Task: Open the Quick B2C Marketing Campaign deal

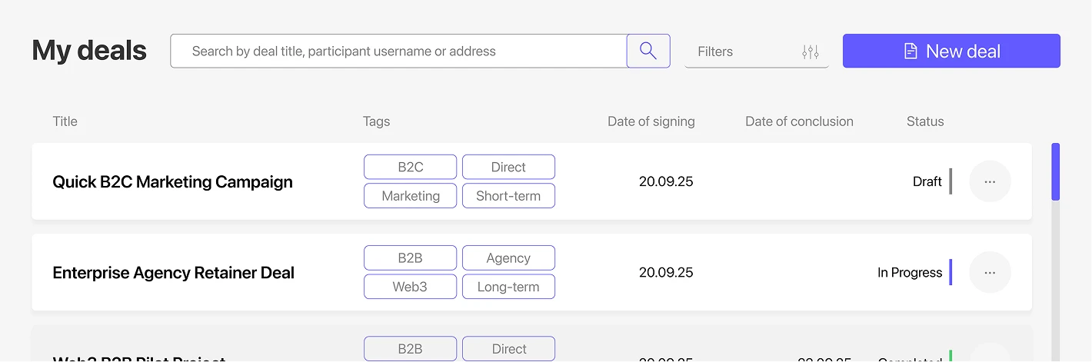Action: click(172, 182)
